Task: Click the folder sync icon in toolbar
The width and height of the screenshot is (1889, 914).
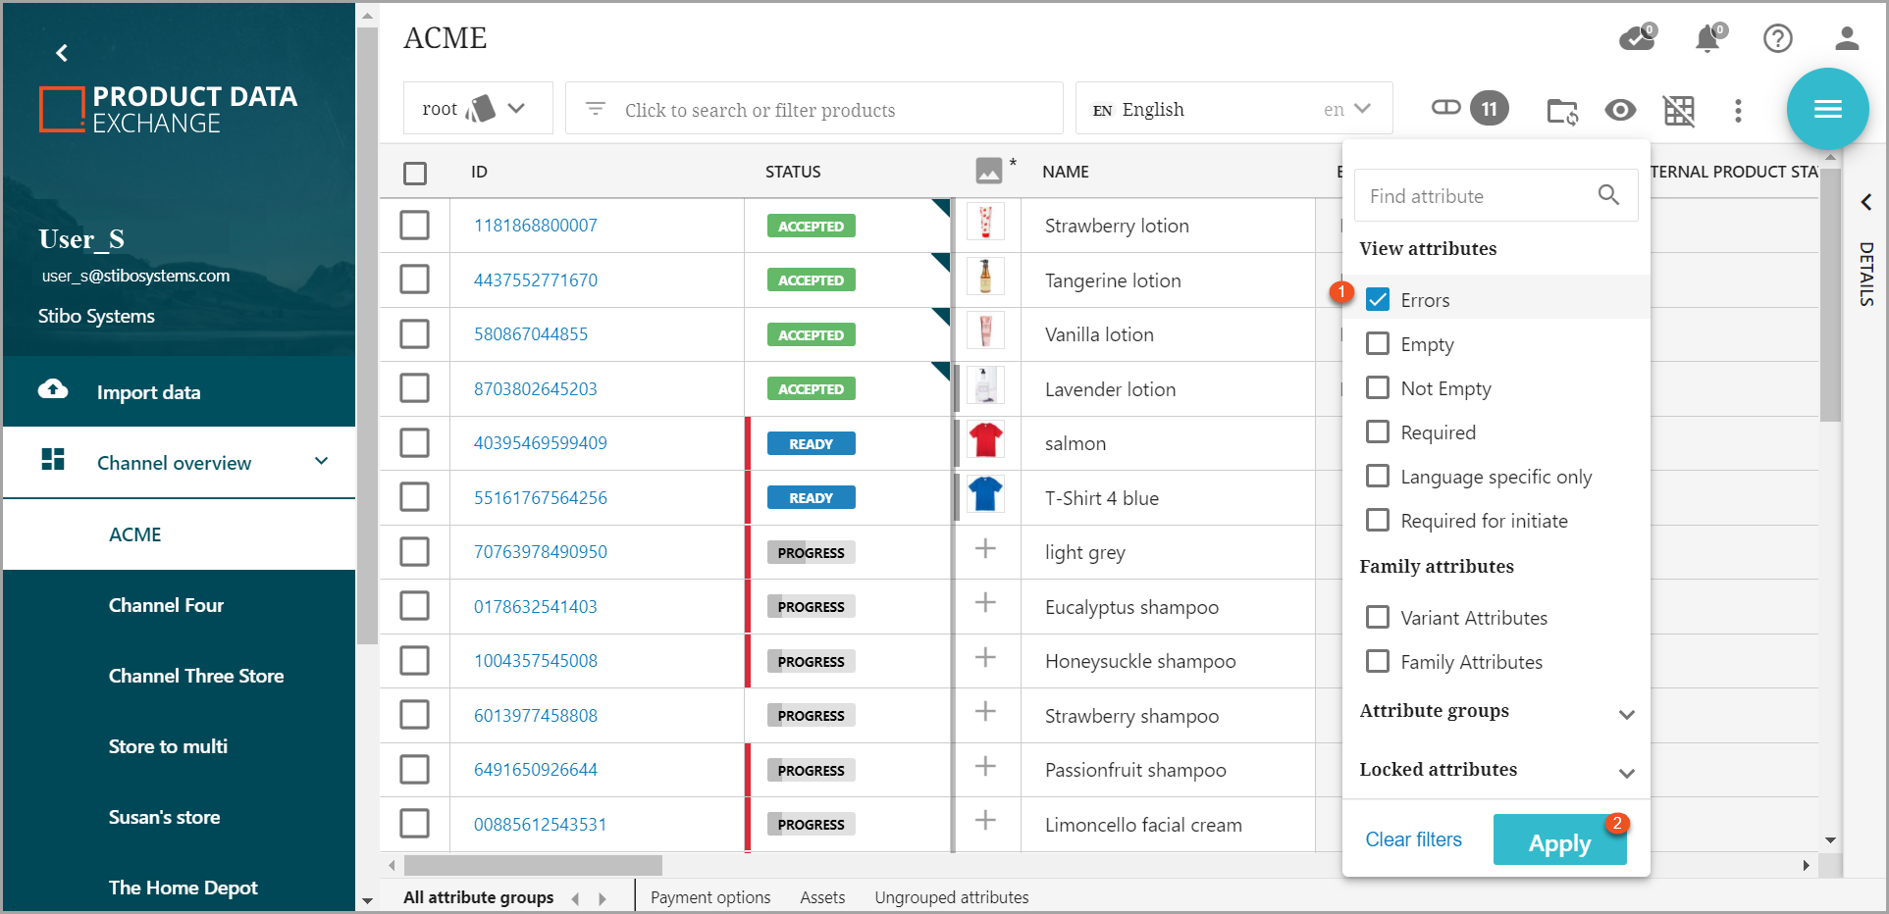Action: pos(1562,111)
